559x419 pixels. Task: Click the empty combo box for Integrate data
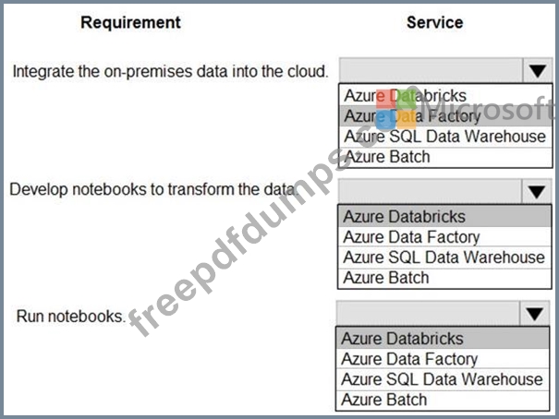point(431,70)
